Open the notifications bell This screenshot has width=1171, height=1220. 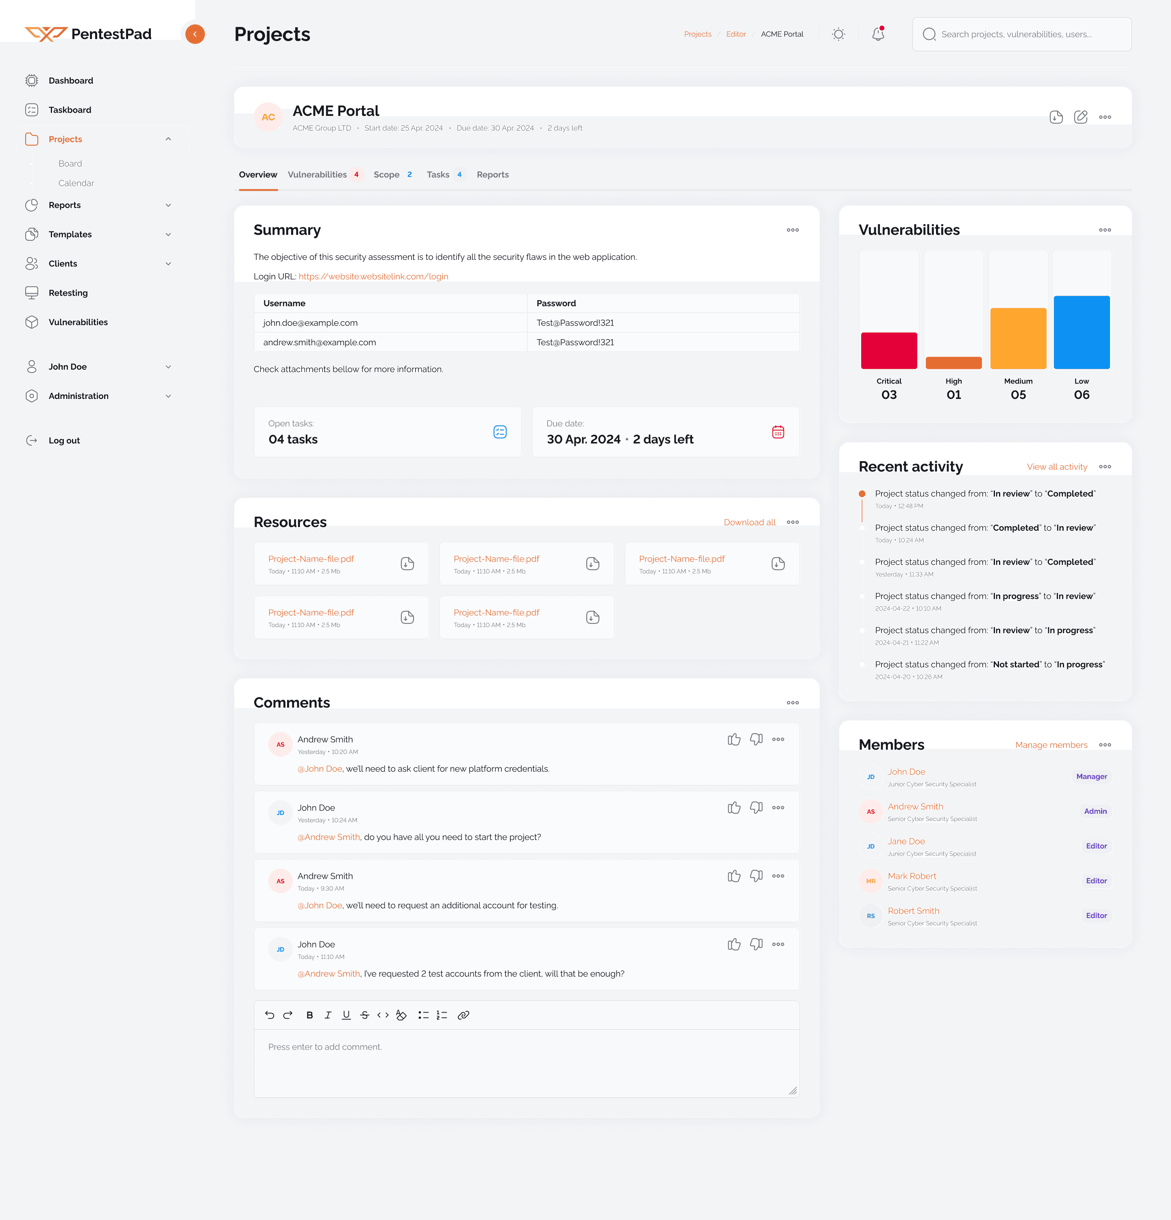[x=878, y=34]
